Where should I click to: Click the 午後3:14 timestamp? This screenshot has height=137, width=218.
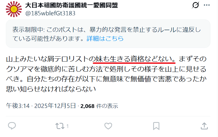18,106
